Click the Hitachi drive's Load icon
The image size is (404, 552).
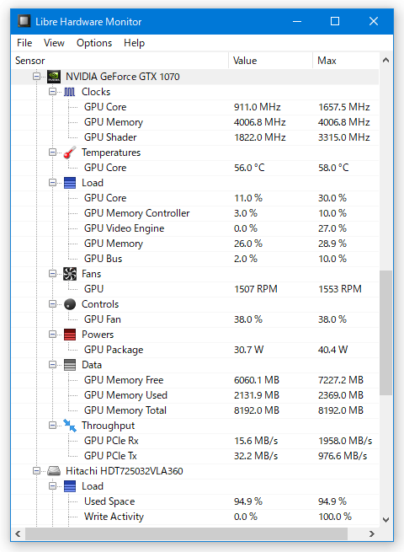70,486
